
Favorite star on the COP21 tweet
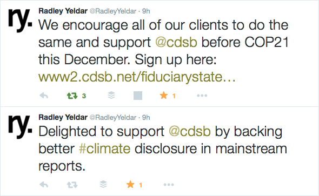(164, 95)
